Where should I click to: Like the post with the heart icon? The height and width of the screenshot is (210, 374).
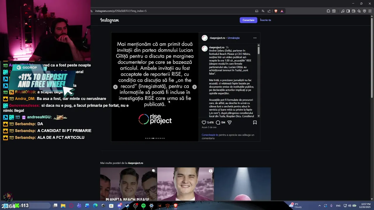pyautogui.click(x=204, y=123)
